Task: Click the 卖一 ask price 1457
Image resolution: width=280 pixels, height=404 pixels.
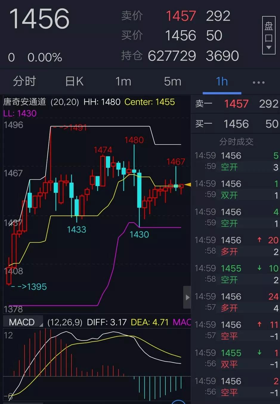Action: 236,104
